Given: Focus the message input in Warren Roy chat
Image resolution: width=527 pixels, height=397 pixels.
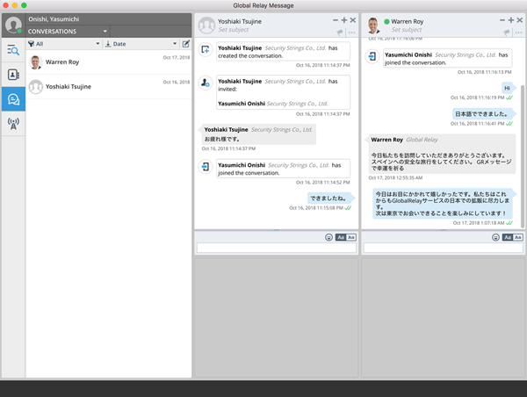Looking at the screenshot, I should pyautogui.click(x=443, y=248).
